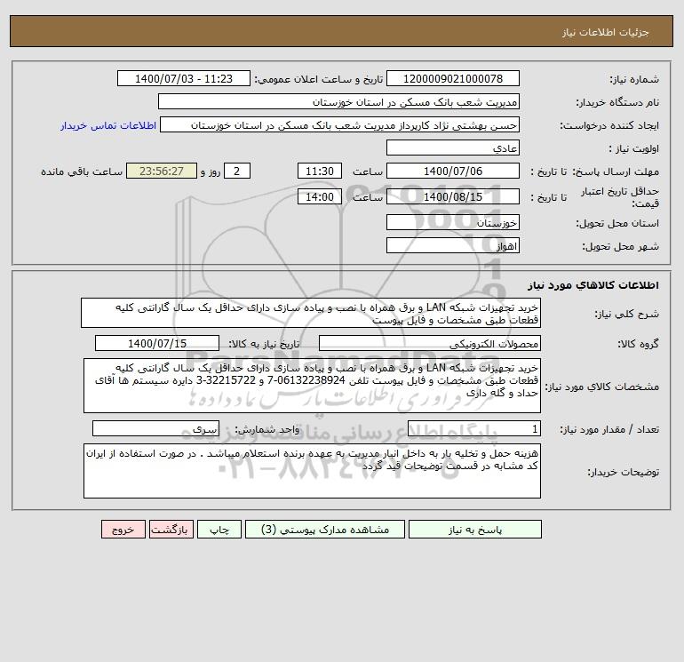Open اطلاعات تماس خریدار link

point(108,125)
